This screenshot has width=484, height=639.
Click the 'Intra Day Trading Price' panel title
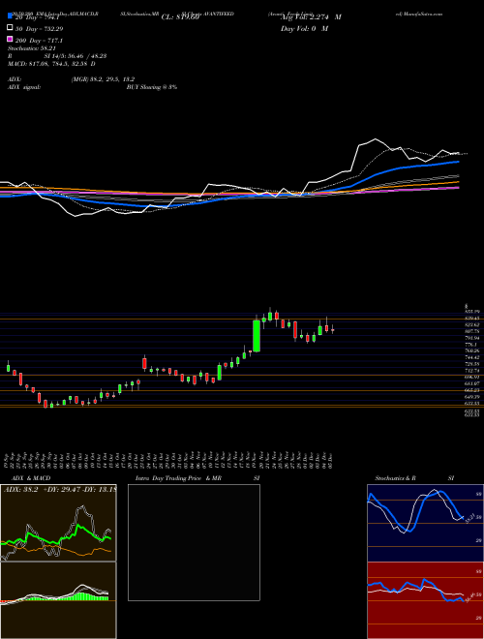point(168,478)
